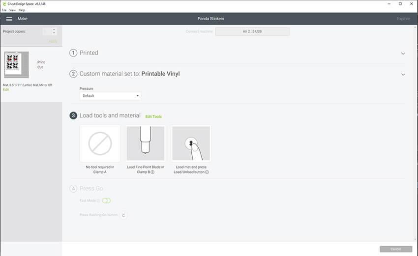Open the connected machine Air 2 dropdown

click(252, 31)
